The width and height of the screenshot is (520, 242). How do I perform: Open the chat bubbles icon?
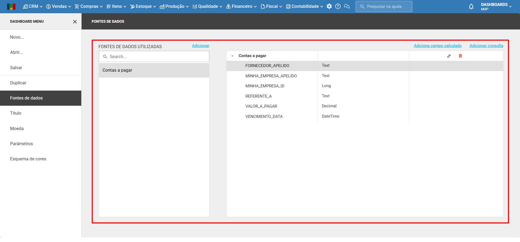tap(347, 6)
